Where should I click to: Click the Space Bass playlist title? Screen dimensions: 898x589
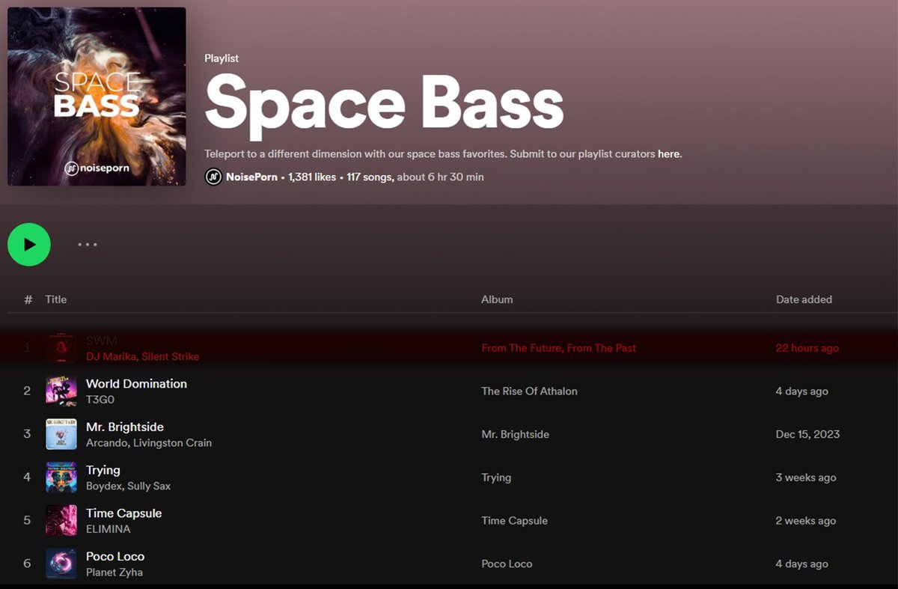[x=384, y=104]
